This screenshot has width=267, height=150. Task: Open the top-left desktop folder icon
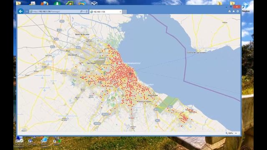pos(18,3)
